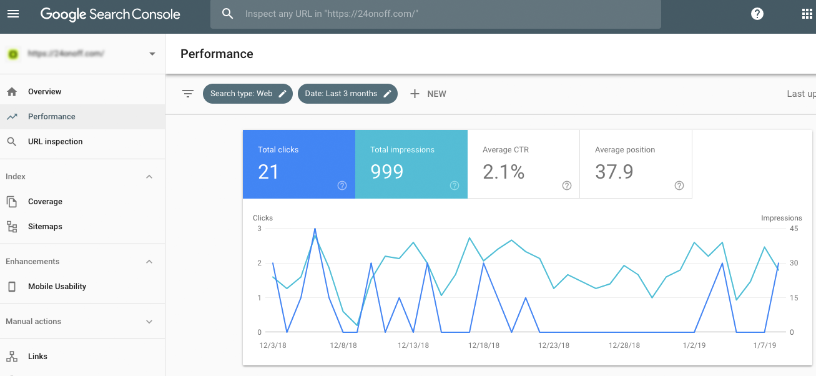Edit Date filter pencil icon
This screenshot has height=376, width=816.
[x=387, y=94]
